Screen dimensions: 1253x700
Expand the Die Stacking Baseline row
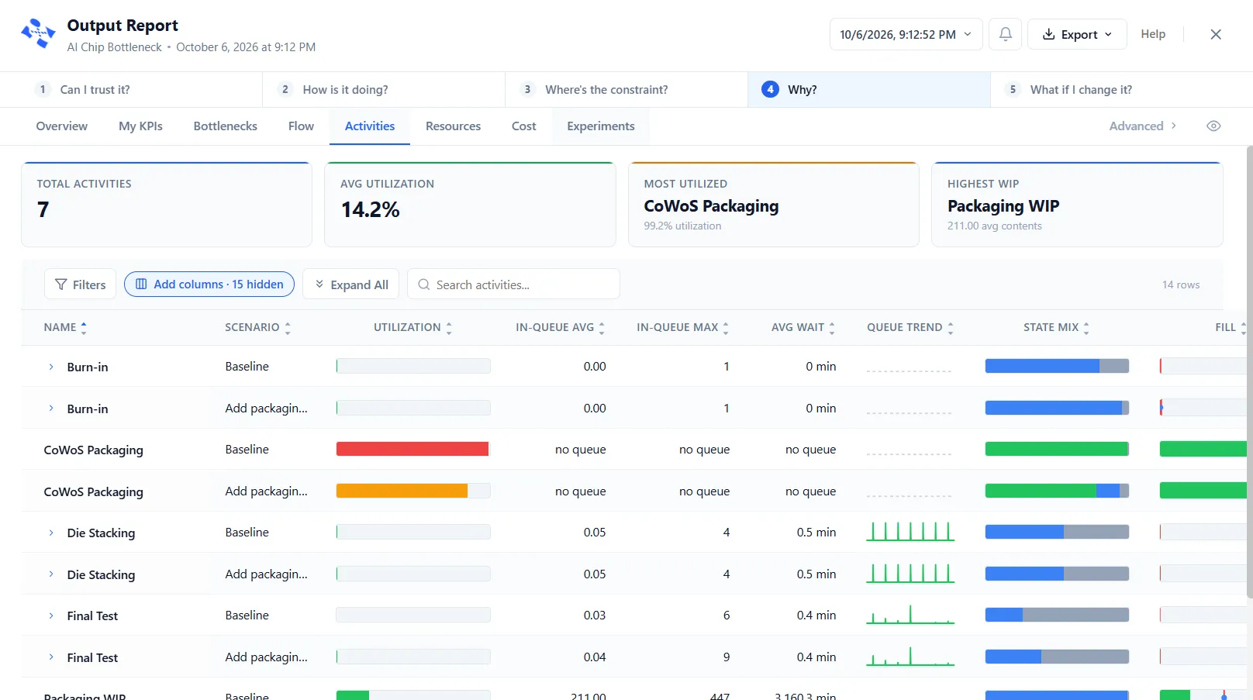[51, 533]
